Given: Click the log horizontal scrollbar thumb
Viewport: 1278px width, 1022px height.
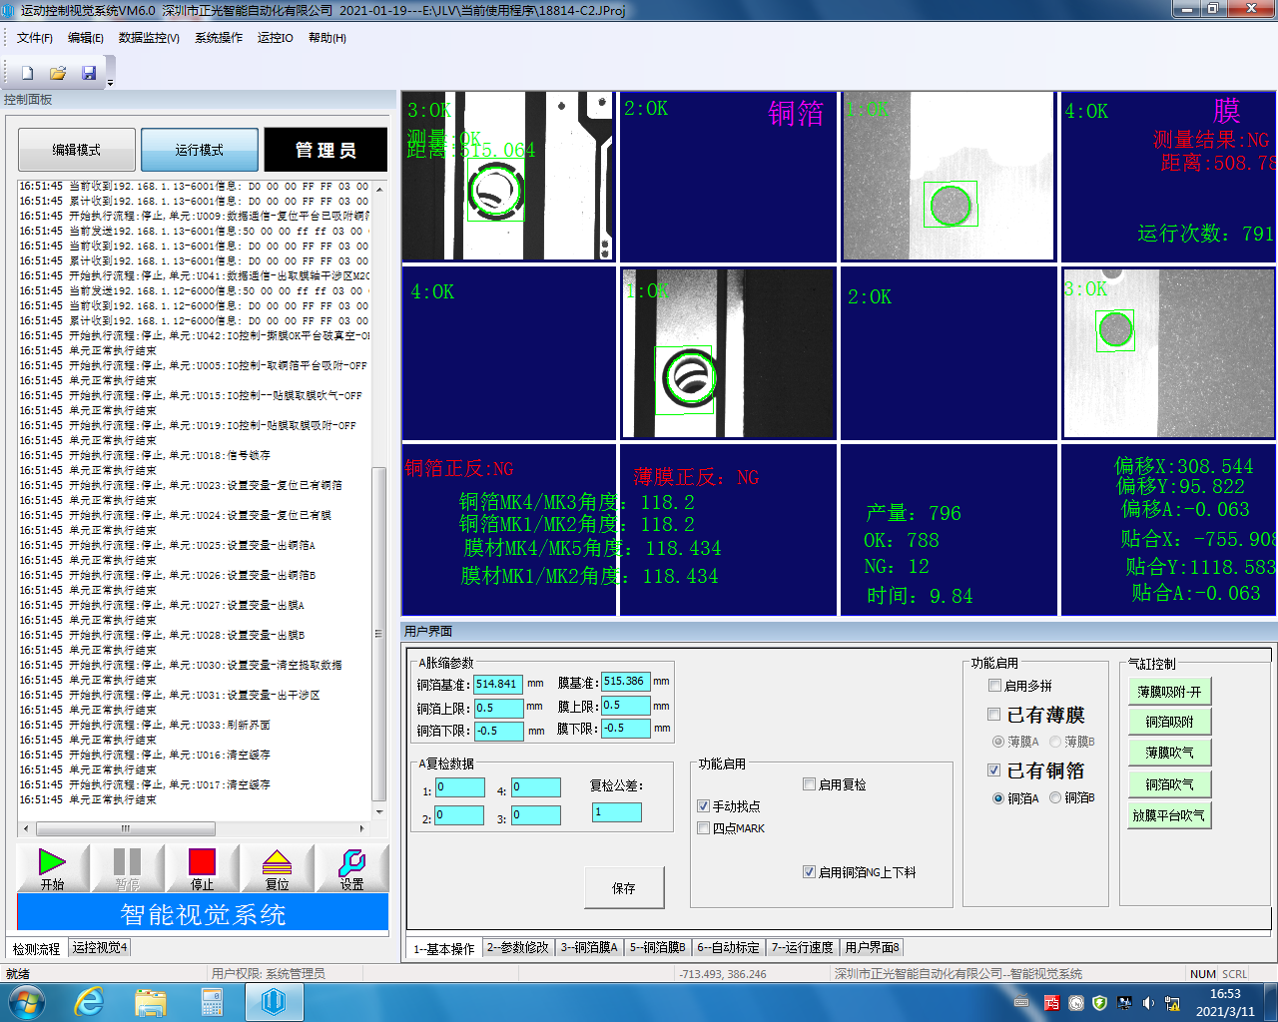Looking at the screenshot, I should click(126, 828).
